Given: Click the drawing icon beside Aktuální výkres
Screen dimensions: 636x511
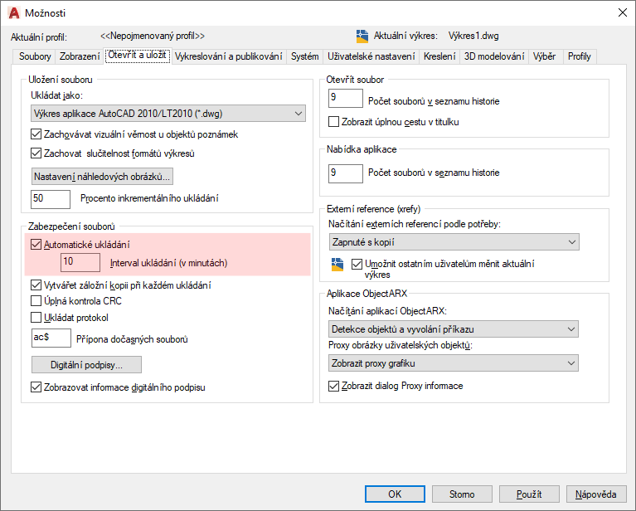Looking at the screenshot, I should coord(362,36).
